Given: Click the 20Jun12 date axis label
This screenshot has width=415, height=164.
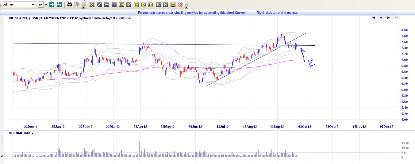Looking at the screenshot, I should click(195, 127).
